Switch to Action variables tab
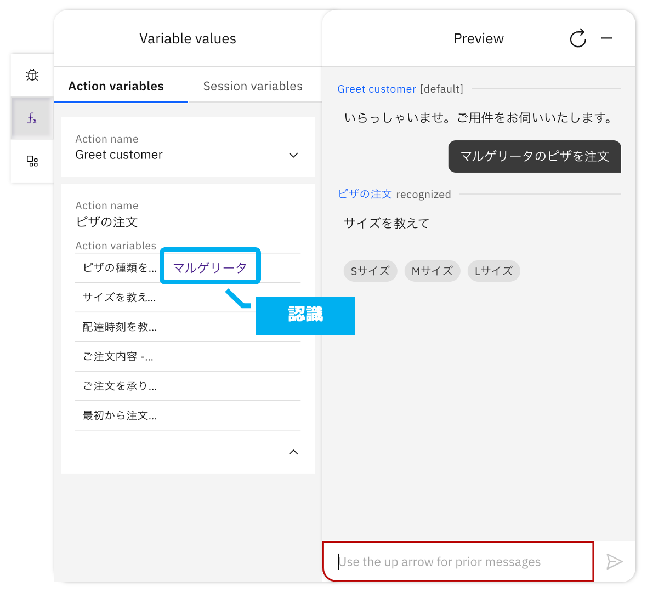The width and height of the screenshot is (647, 592). click(x=116, y=86)
